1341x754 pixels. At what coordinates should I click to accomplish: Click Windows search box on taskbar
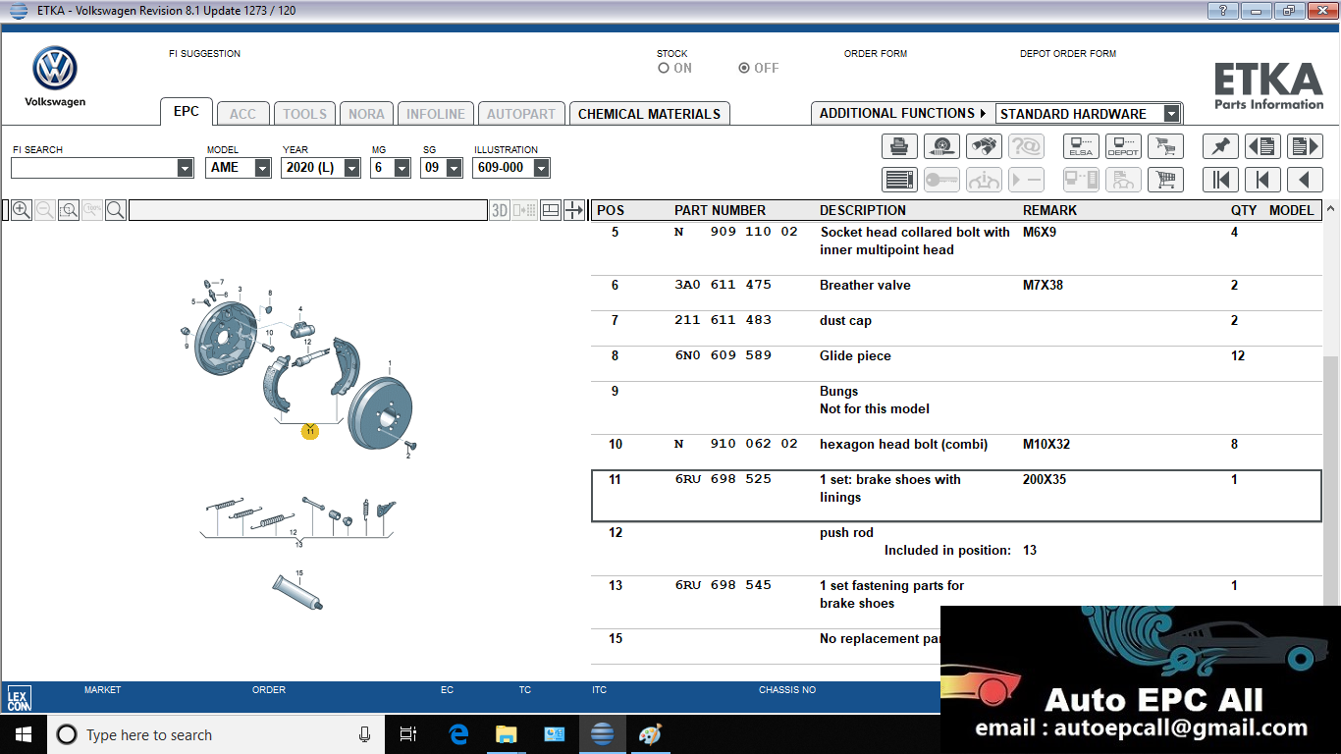click(216, 734)
